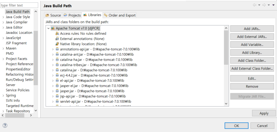Click Add External Class Folder... button
Viewport: 277px width, 132px height.
click(252, 68)
